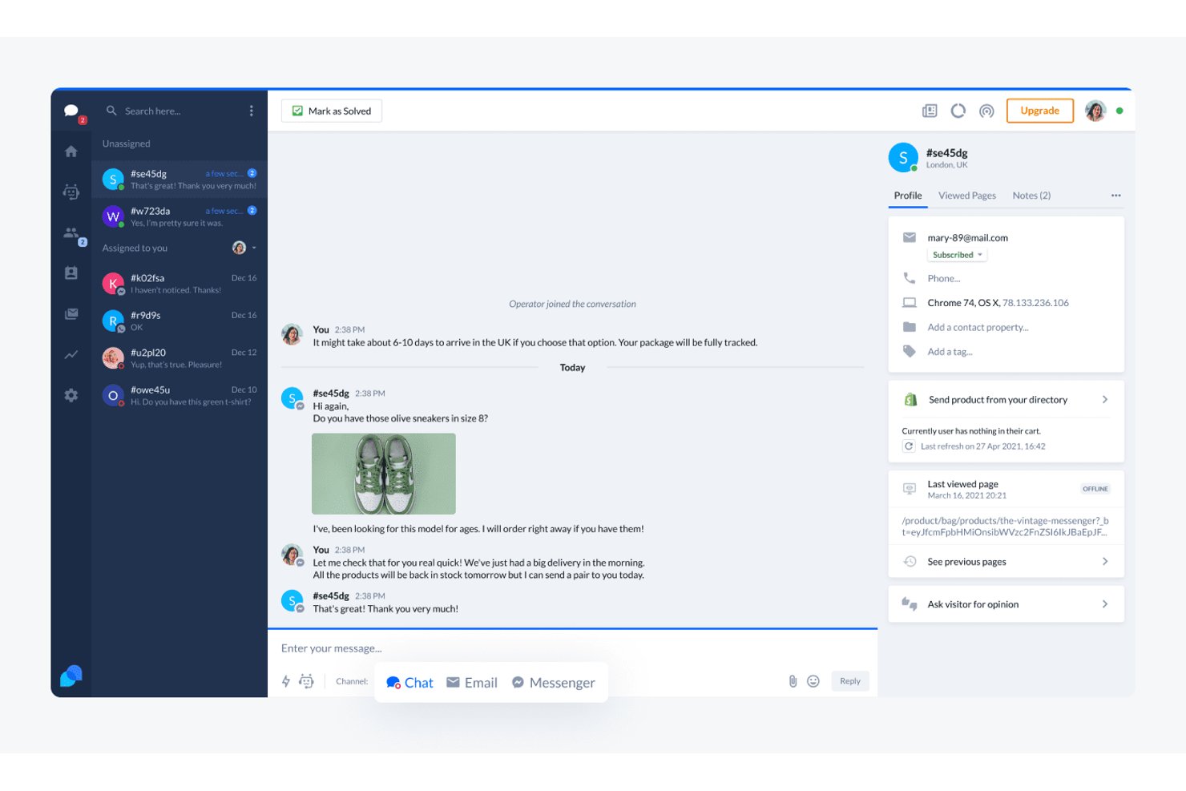The width and height of the screenshot is (1186, 791).
Task: Click Mark as Solved button
Action: [332, 111]
